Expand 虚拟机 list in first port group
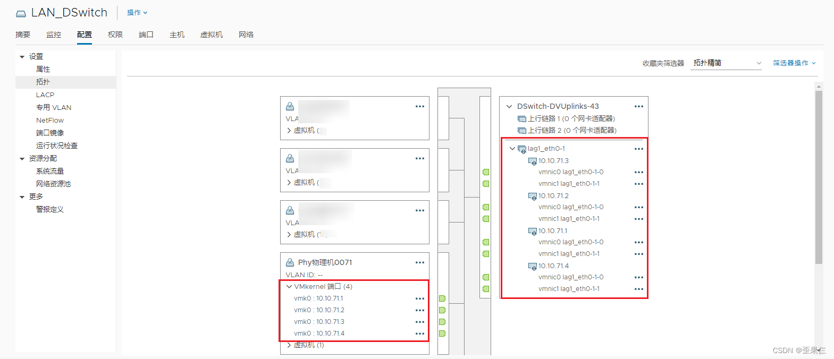Image resolution: width=834 pixels, height=359 pixels. tap(289, 130)
